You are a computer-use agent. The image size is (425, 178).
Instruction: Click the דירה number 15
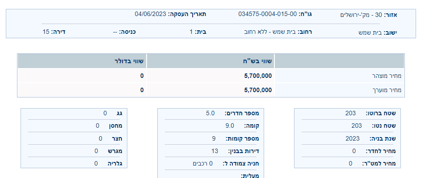46,32
